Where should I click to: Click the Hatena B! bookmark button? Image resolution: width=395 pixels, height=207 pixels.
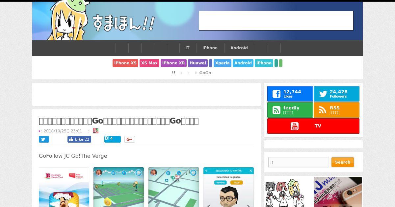click(113, 139)
